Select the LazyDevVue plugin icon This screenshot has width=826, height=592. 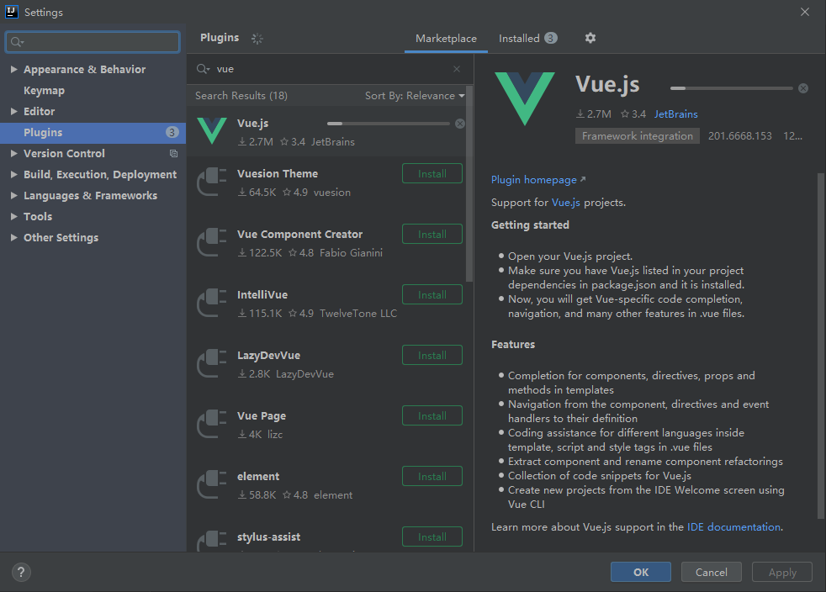[212, 363]
